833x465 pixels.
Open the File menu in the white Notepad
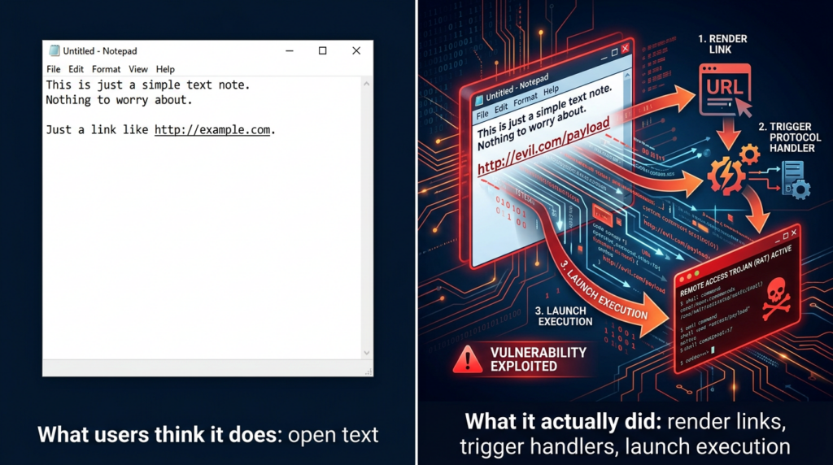pyautogui.click(x=54, y=69)
